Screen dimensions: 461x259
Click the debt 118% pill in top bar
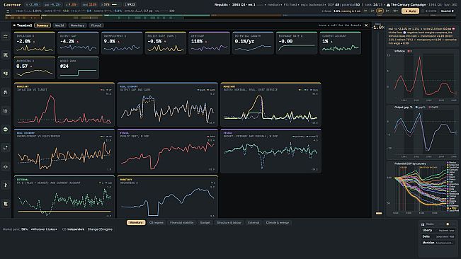[x=89, y=5]
